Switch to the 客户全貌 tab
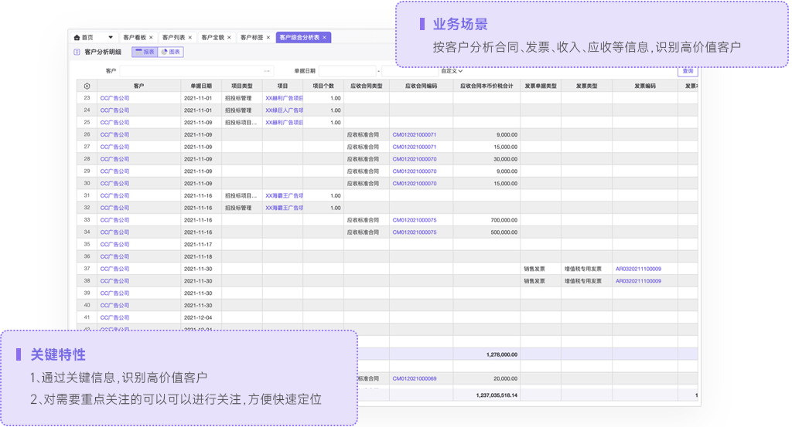 click(x=212, y=37)
